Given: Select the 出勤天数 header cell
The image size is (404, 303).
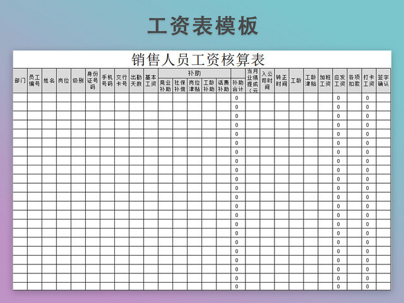Looking at the screenshot, I should click(136, 81).
